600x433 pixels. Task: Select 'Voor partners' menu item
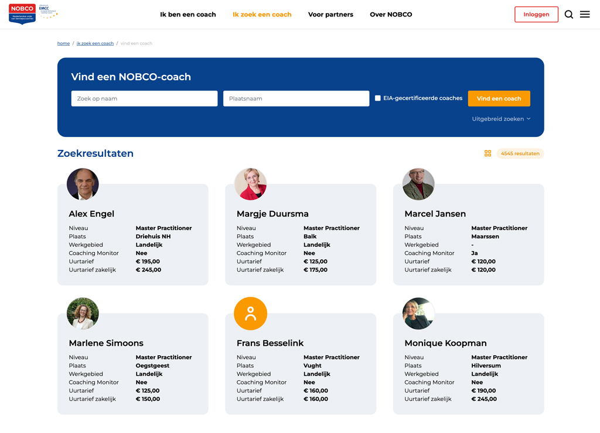click(x=330, y=15)
